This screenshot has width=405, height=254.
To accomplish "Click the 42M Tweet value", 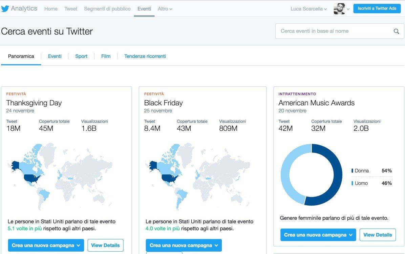I will click(285, 128).
